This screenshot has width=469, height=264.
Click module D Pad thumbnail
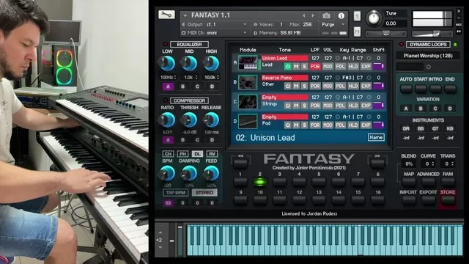tap(248, 121)
